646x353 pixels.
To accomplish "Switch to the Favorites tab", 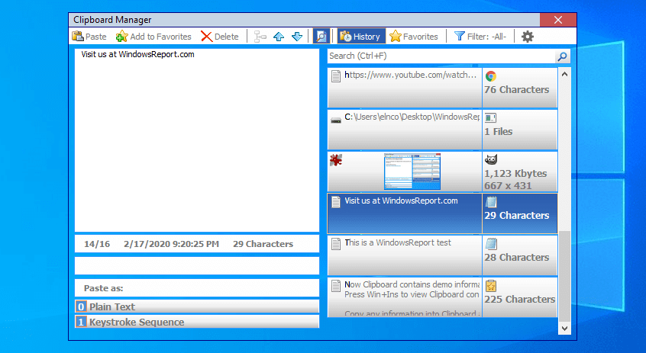I will tap(414, 37).
